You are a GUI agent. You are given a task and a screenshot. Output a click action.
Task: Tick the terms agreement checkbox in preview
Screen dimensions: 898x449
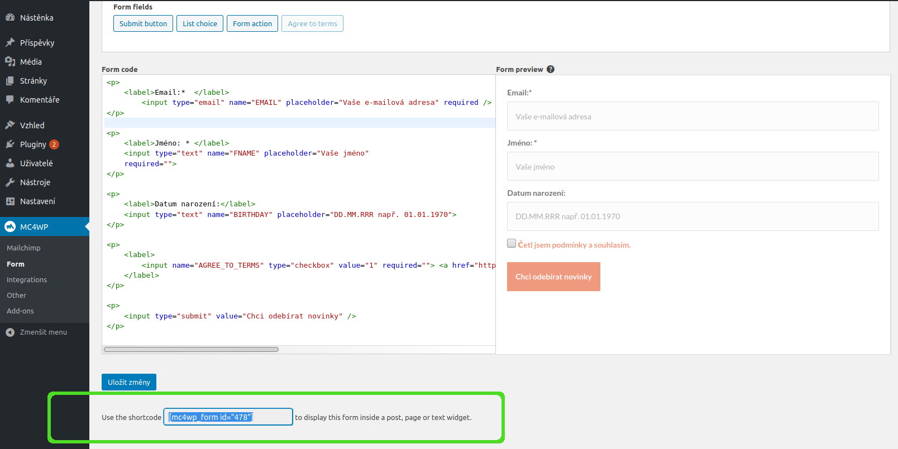click(512, 243)
